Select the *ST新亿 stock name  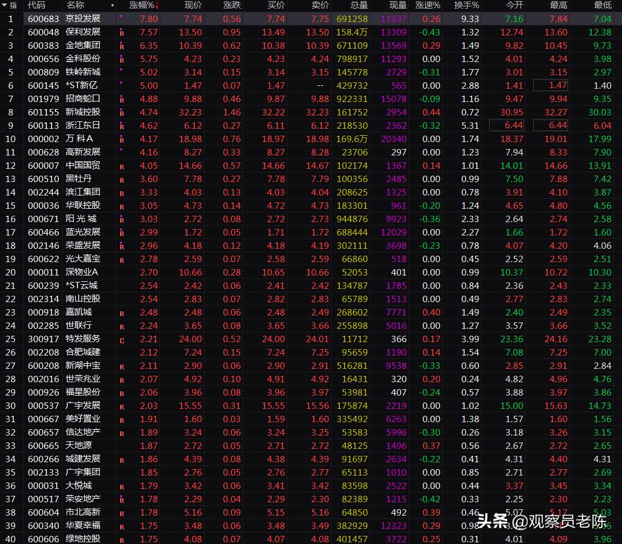tap(81, 85)
